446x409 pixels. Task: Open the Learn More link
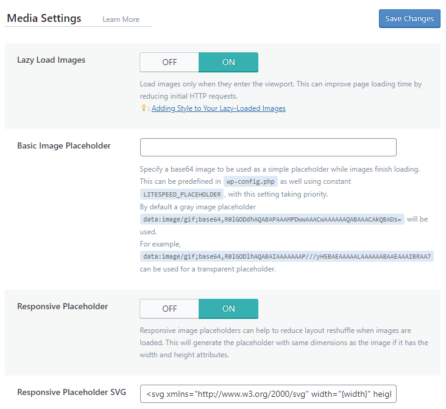121,19
